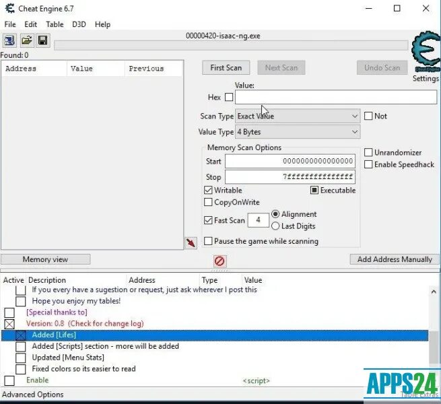Maximize the Cheat Engine window
The width and height of the screenshot is (441, 404).
(x=397, y=9)
